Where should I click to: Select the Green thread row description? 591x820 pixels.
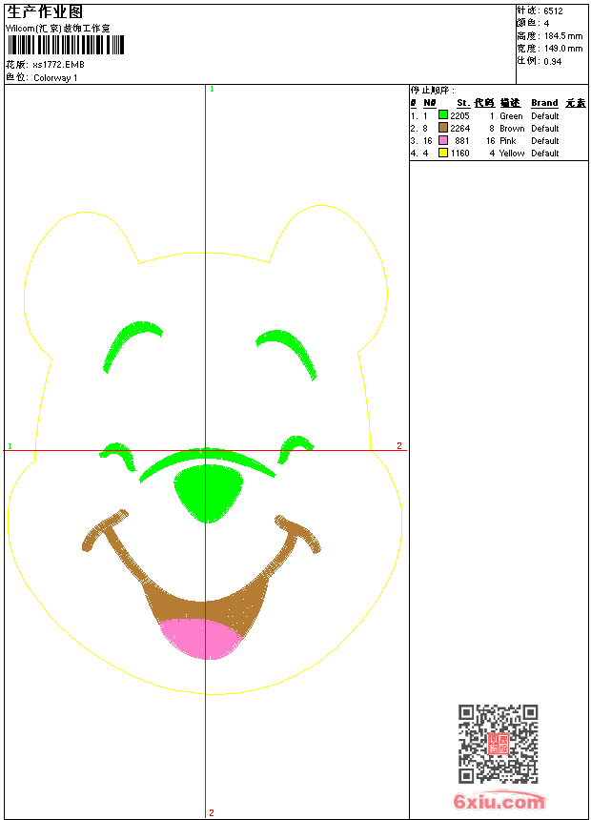pos(511,115)
